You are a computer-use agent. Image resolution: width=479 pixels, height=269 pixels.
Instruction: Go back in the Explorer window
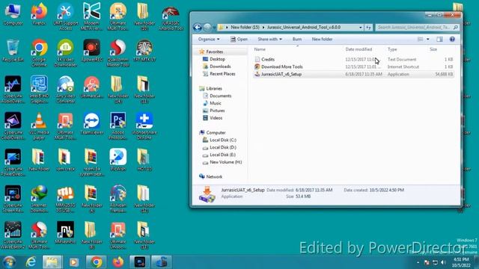tap(198, 28)
